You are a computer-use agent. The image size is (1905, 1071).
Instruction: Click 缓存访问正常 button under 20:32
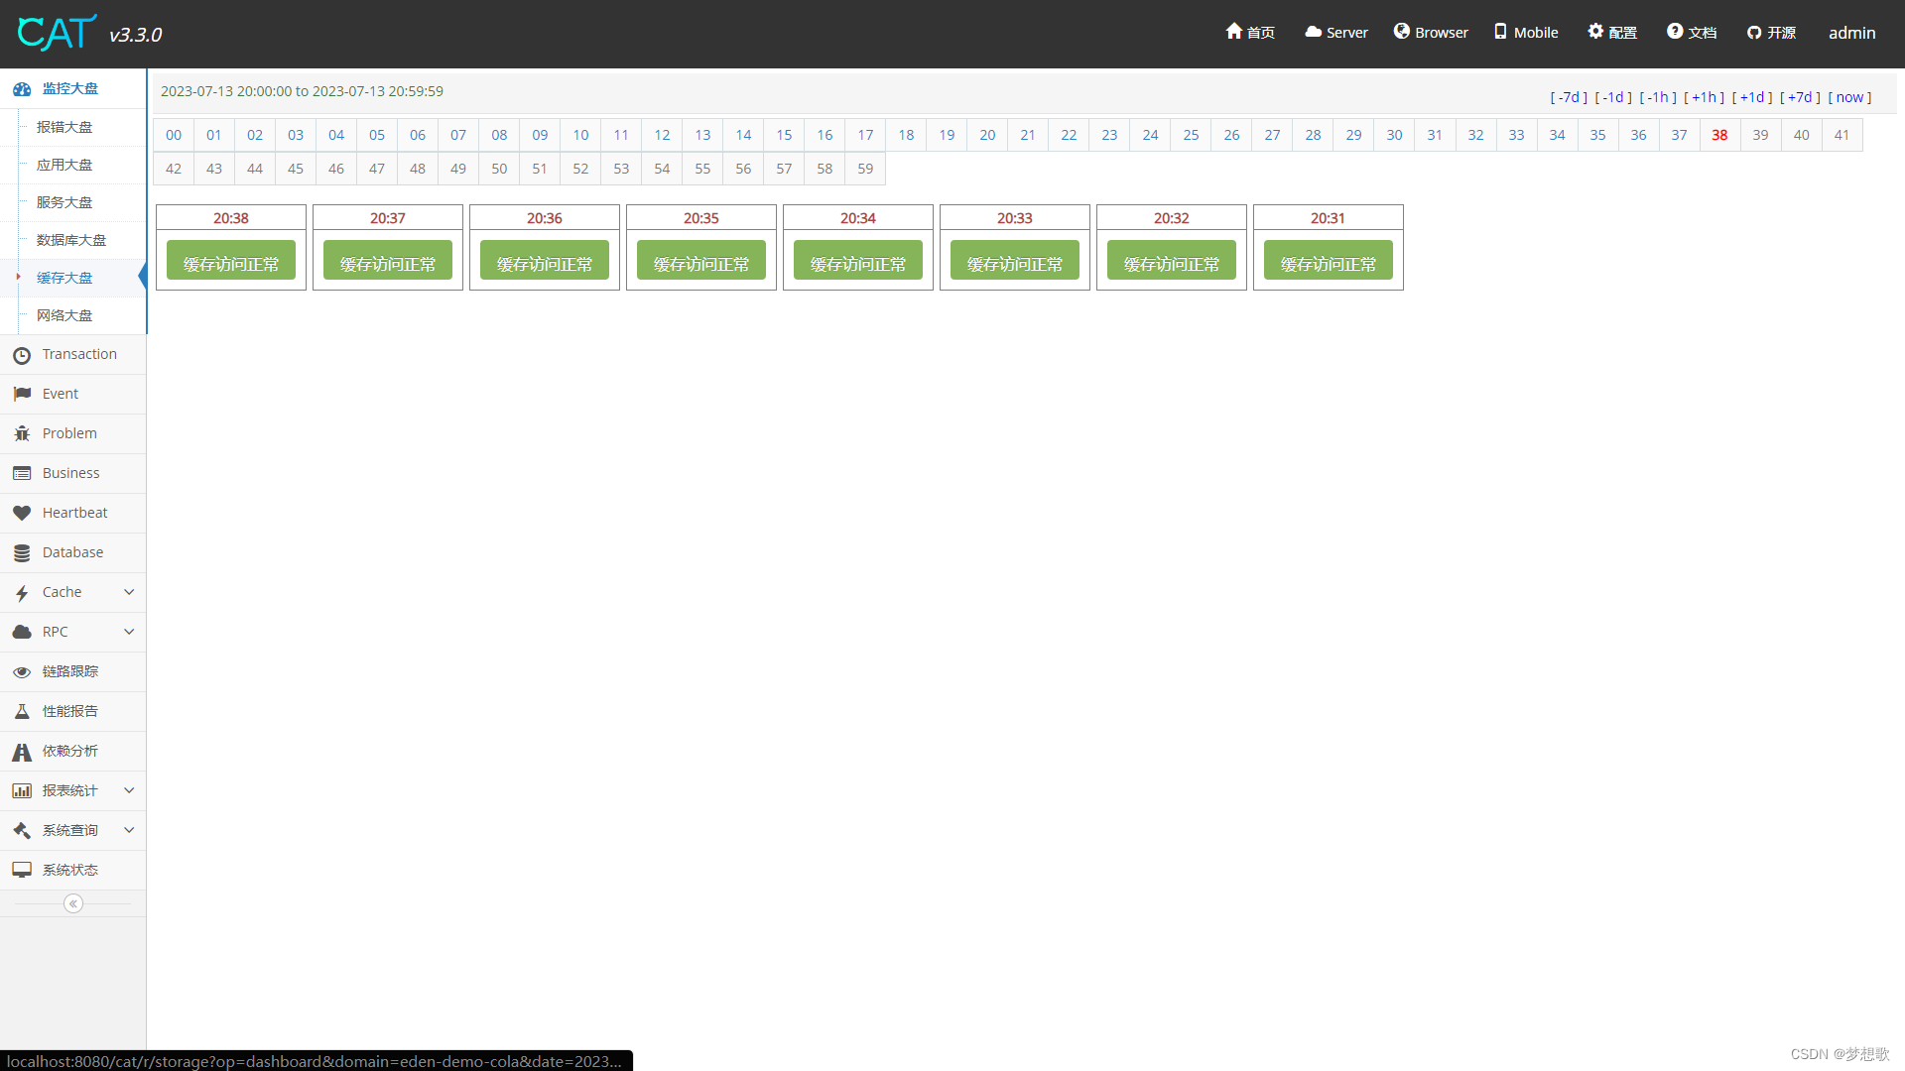click(x=1172, y=261)
